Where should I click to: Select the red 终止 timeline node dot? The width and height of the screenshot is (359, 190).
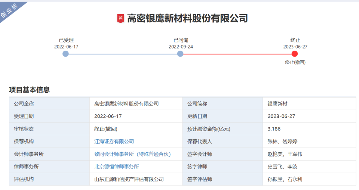295,54
